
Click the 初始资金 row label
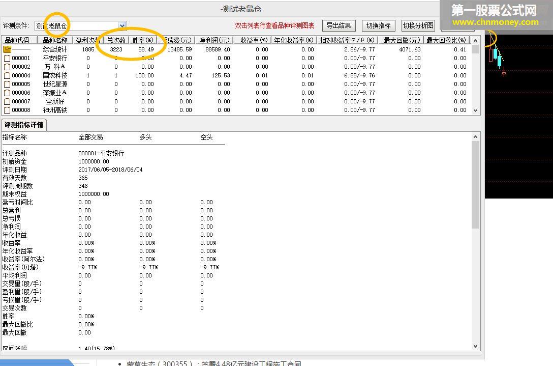click(14, 162)
